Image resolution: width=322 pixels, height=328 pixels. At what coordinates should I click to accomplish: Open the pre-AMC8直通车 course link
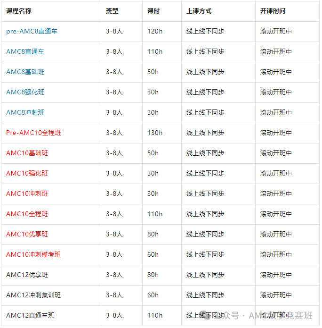coord(32,31)
